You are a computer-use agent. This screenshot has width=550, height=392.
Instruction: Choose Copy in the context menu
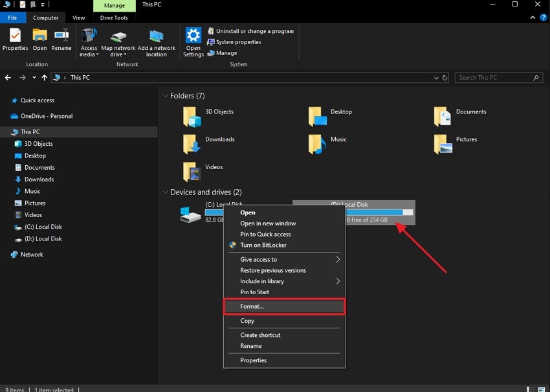pos(284,321)
